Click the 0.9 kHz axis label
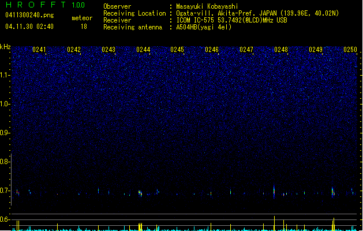 tap(5, 133)
